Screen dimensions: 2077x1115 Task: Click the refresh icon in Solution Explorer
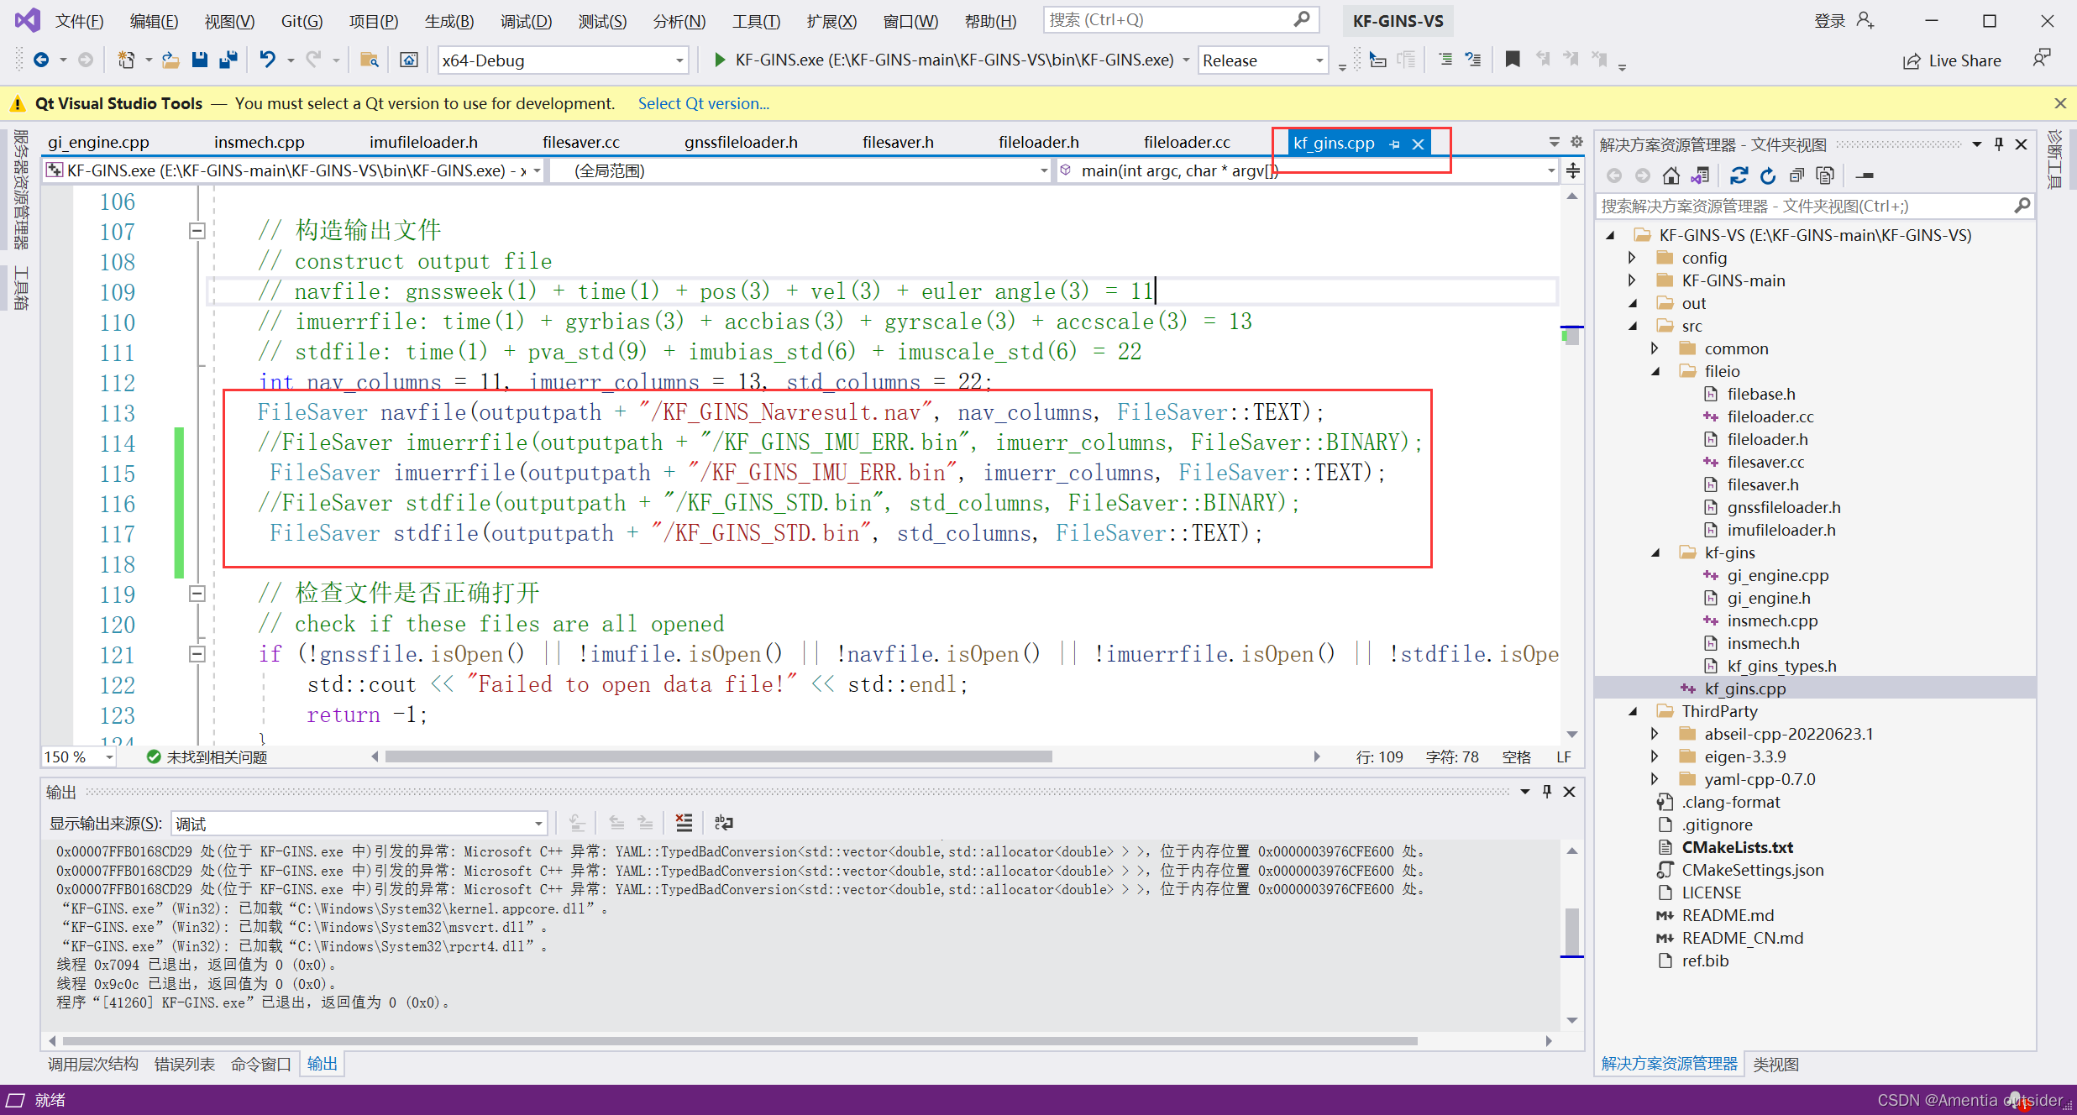pyautogui.click(x=1768, y=175)
